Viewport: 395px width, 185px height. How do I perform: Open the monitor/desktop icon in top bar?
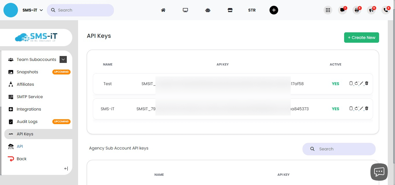tap(185, 10)
